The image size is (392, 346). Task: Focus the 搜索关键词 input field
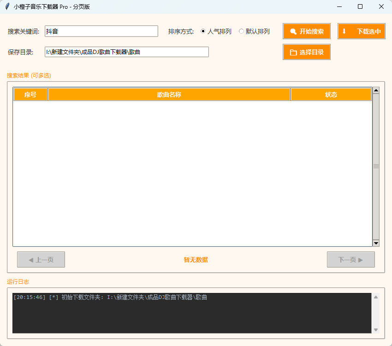click(101, 31)
